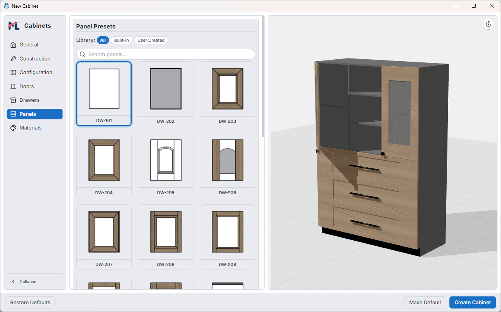This screenshot has width=501, height=312.
Task: Click the General home icon in sidebar
Action: 13,45
